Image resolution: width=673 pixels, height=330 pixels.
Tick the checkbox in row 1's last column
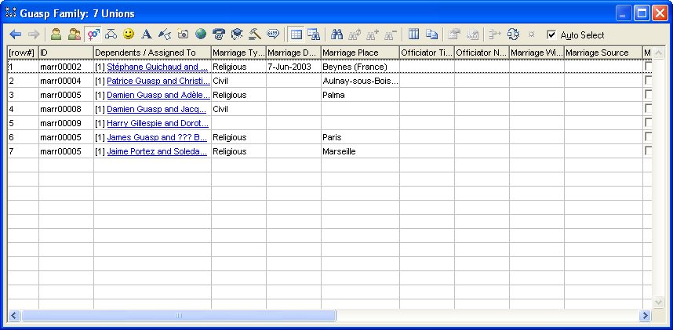point(648,67)
